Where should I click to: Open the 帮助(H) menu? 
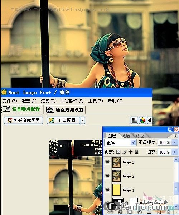115,101
